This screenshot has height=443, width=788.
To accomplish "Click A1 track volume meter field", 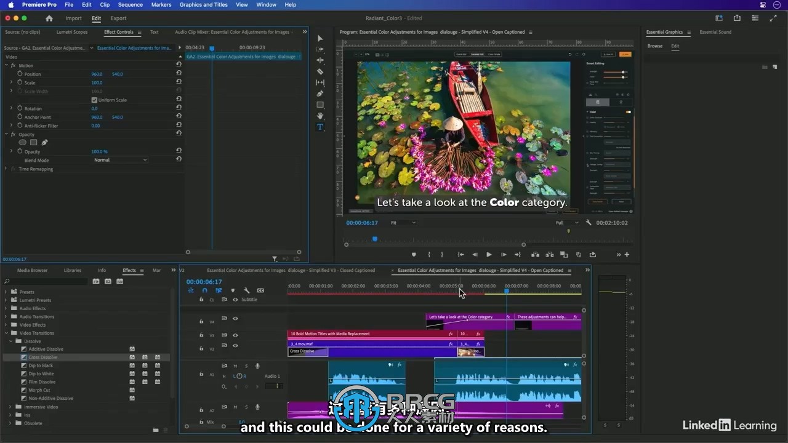I will 275,386.
